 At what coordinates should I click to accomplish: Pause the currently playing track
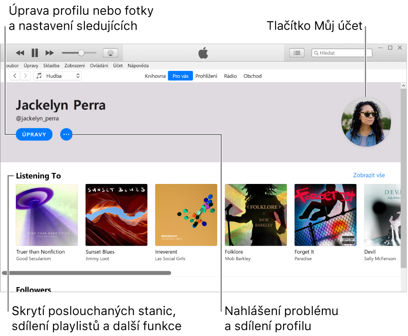[x=35, y=52]
